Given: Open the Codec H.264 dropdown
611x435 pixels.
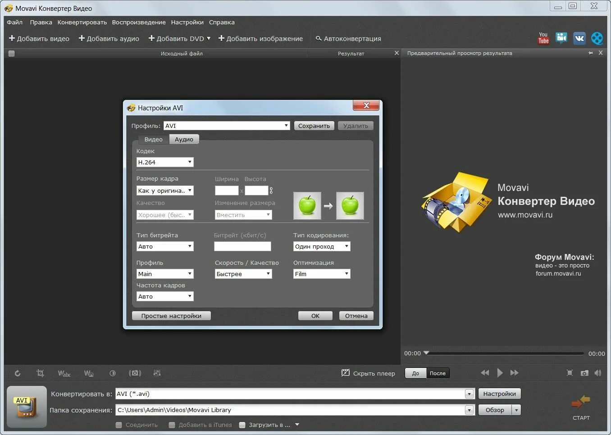Looking at the screenshot, I should [x=165, y=162].
